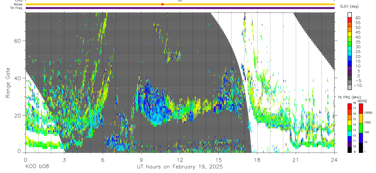Click the 'TX Freq' row label at top left
Image resolution: width=376 pixels, height=173 pixels.
coord(17,8)
